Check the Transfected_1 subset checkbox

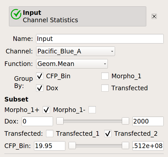[50, 133]
